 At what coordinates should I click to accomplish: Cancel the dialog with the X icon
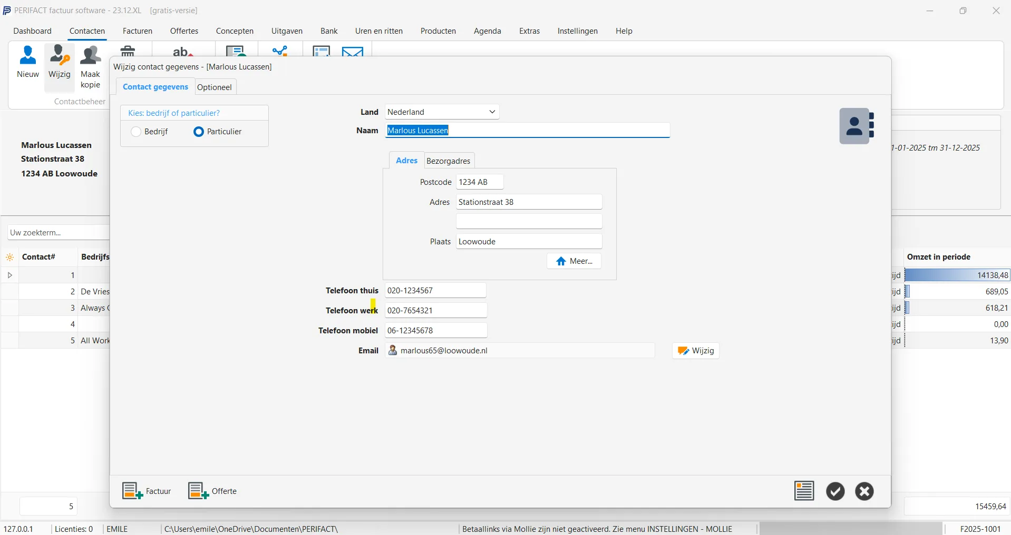tap(864, 491)
